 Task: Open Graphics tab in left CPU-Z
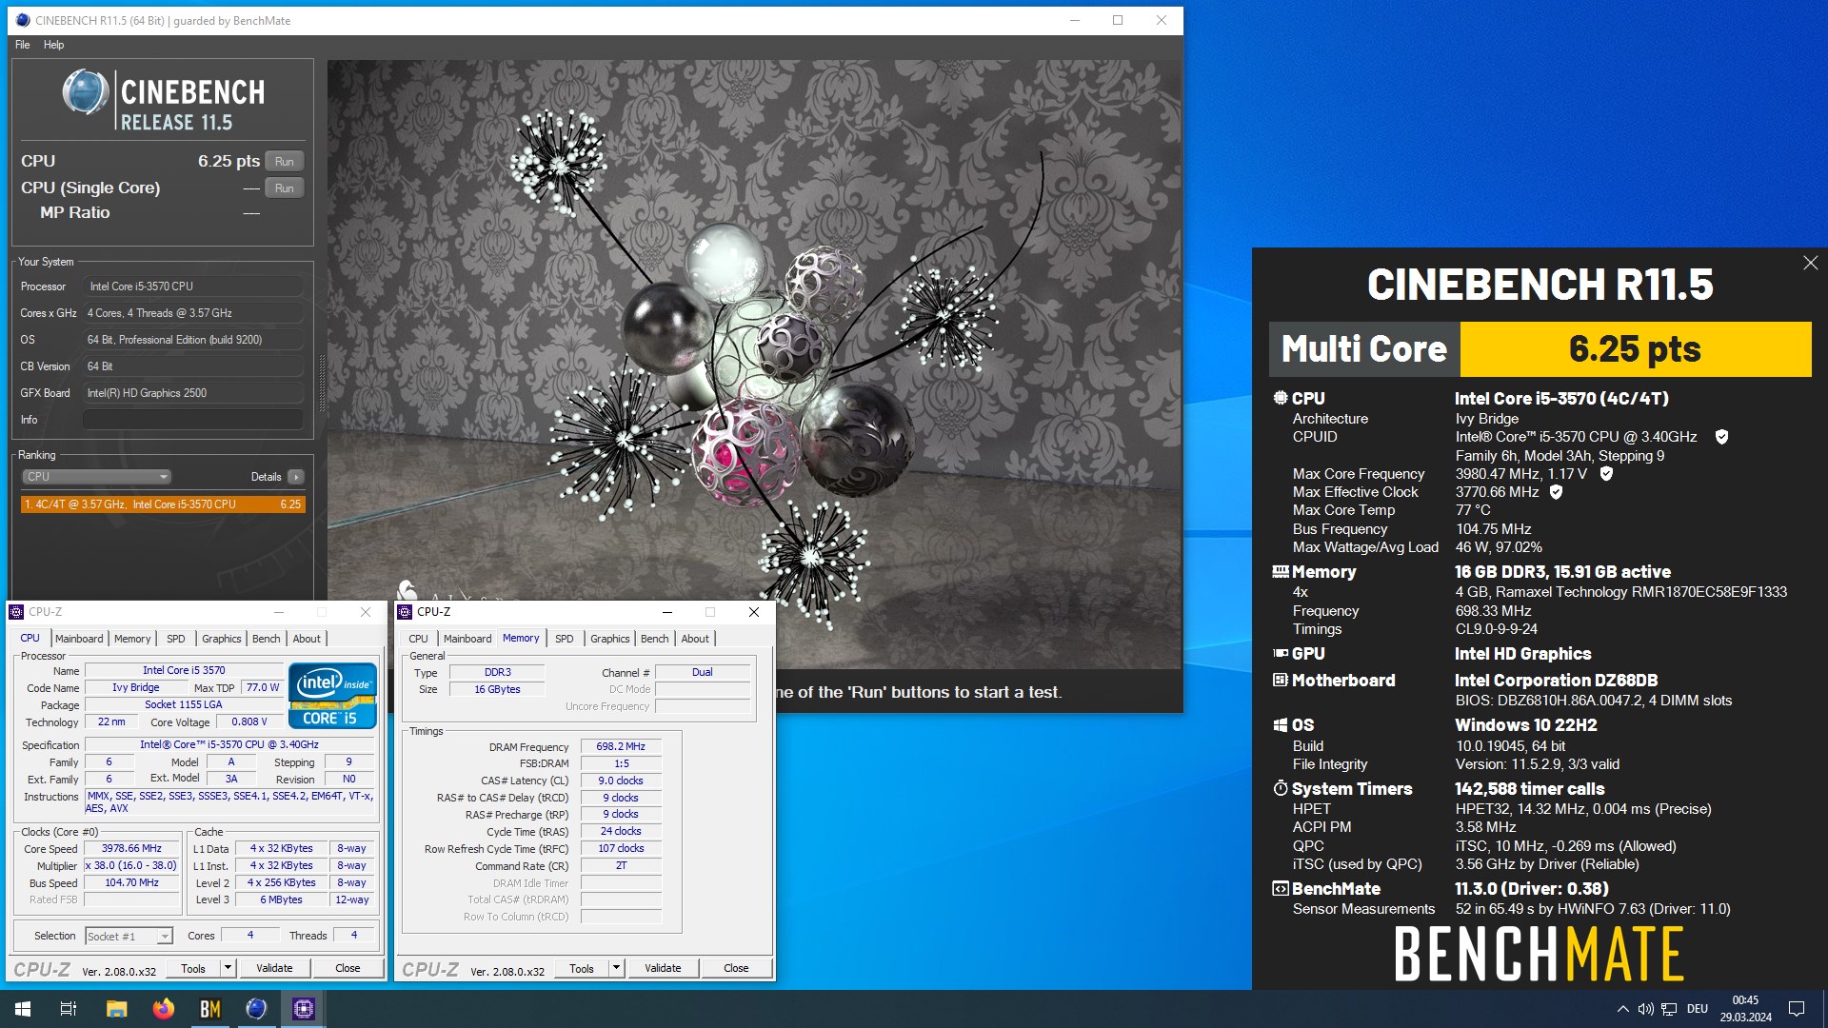pos(222,639)
